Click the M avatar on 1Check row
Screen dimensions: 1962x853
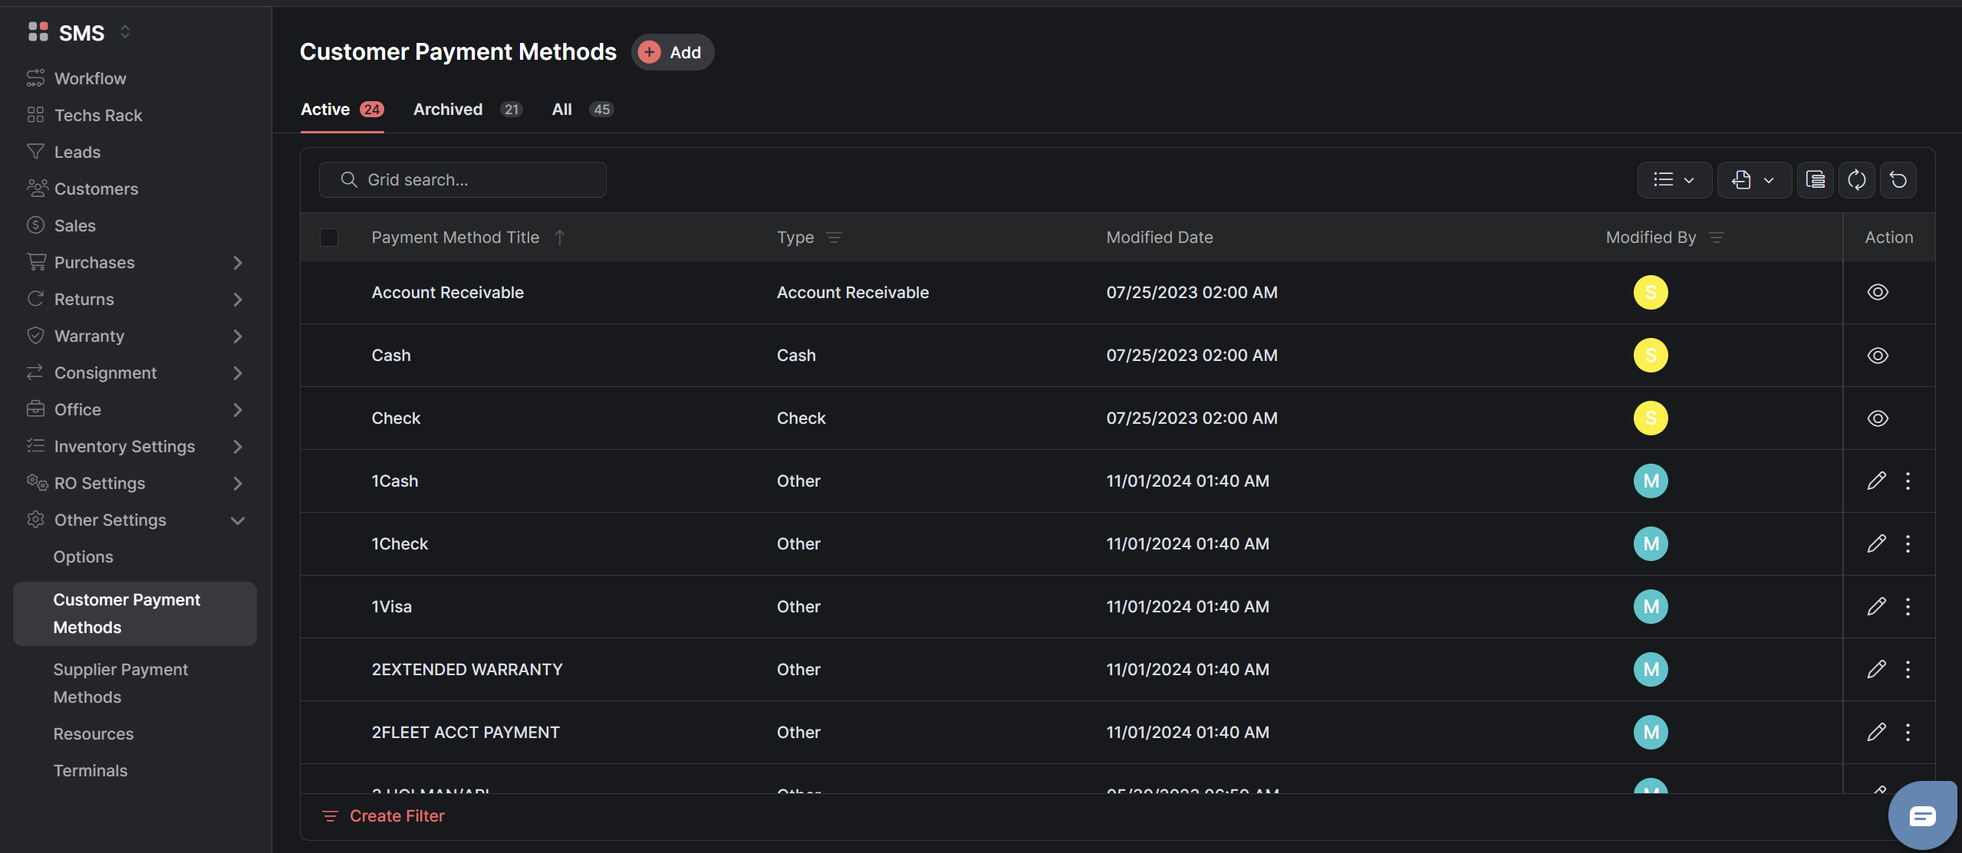pyautogui.click(x=1651, y=543)
